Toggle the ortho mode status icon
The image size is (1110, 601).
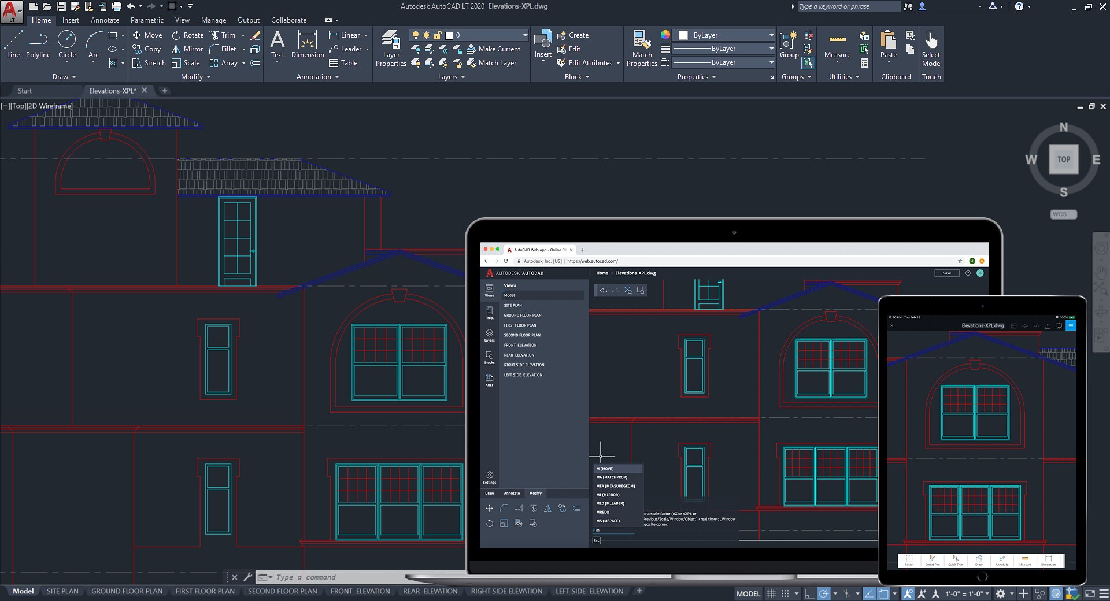point(808,593)
